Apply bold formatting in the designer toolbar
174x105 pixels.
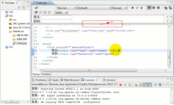[x=133, y=8]
